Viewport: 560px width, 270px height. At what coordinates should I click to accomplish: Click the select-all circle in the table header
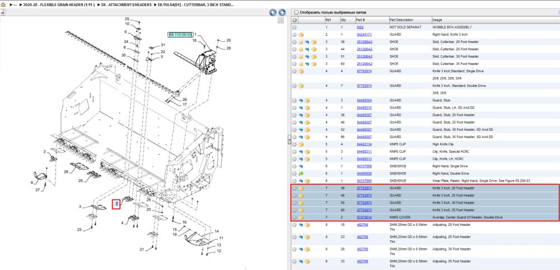tap(295, 20)
